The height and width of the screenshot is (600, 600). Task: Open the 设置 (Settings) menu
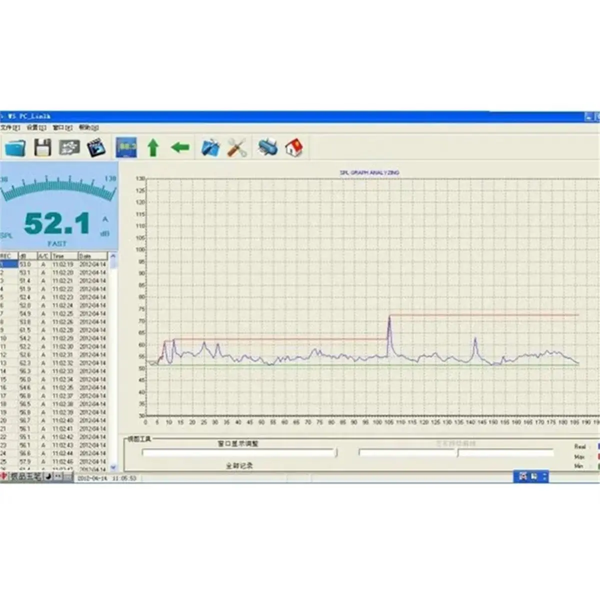click(x=36, y=128)
